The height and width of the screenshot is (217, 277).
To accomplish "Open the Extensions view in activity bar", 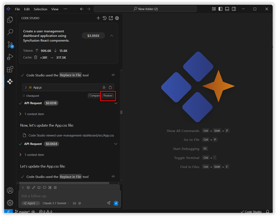I will click(x=10, y=69).
